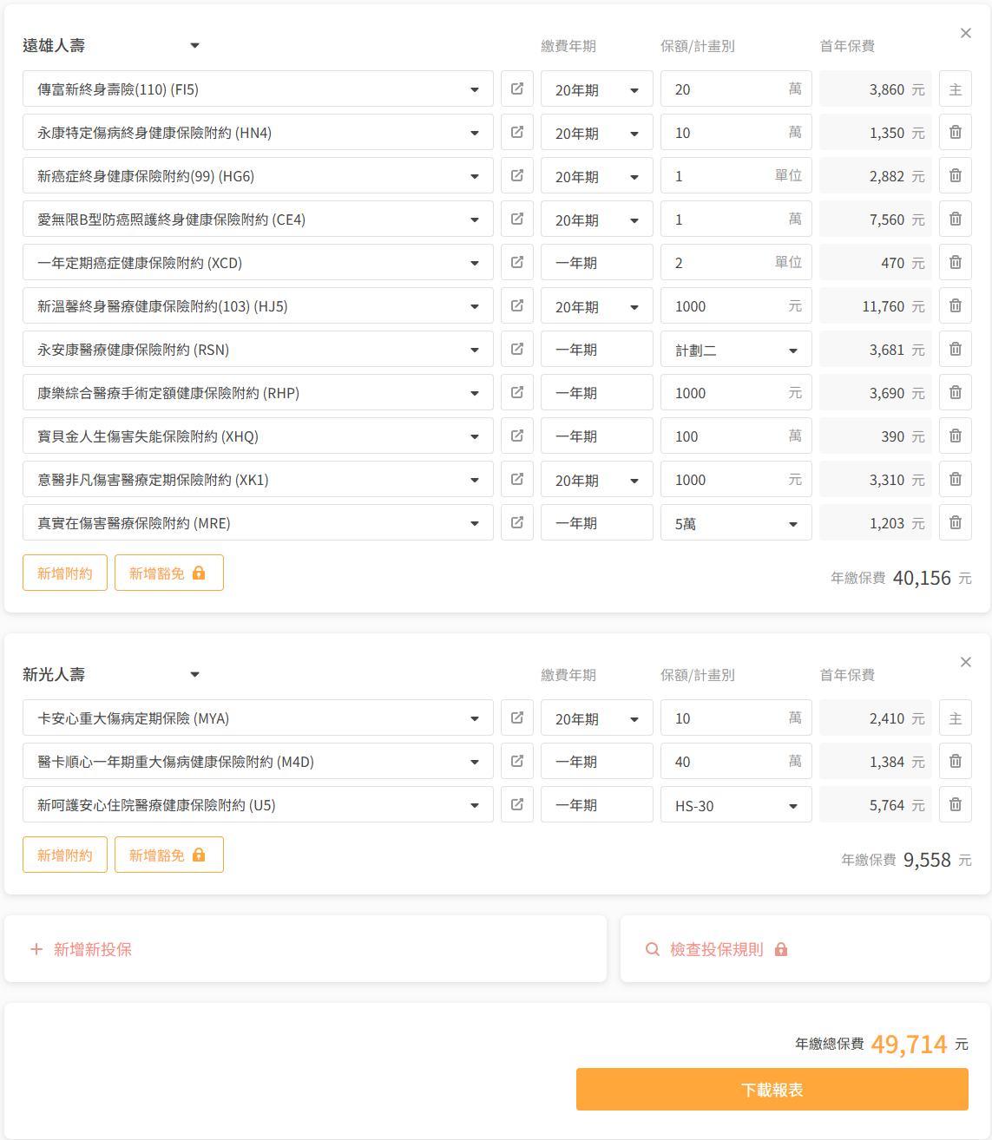The image size is (992, 1140).
Task: Open external link for 傳富新終身壽險 (FI5)
Action: (517, 88)
